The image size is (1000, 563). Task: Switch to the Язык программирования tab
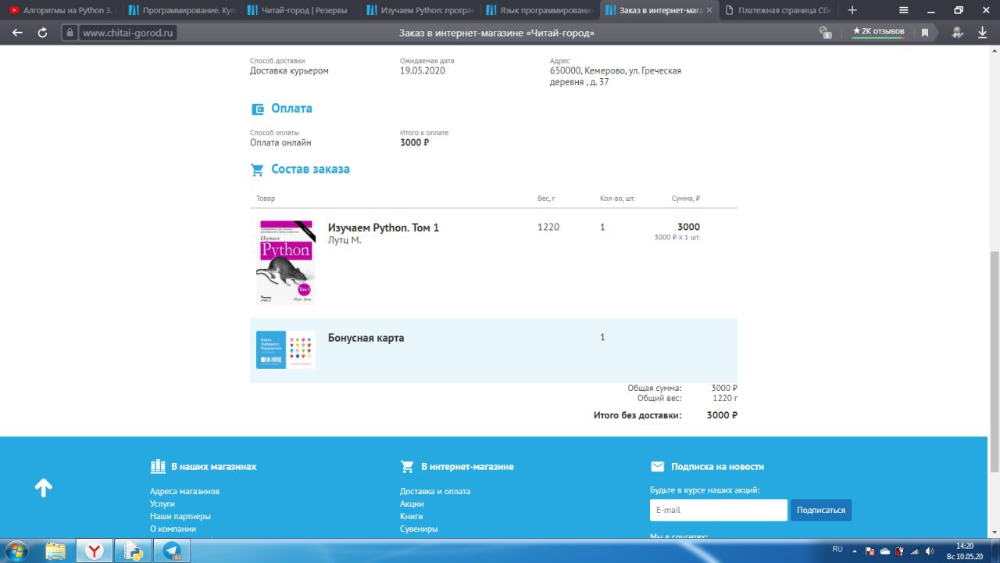click(537, 10)
